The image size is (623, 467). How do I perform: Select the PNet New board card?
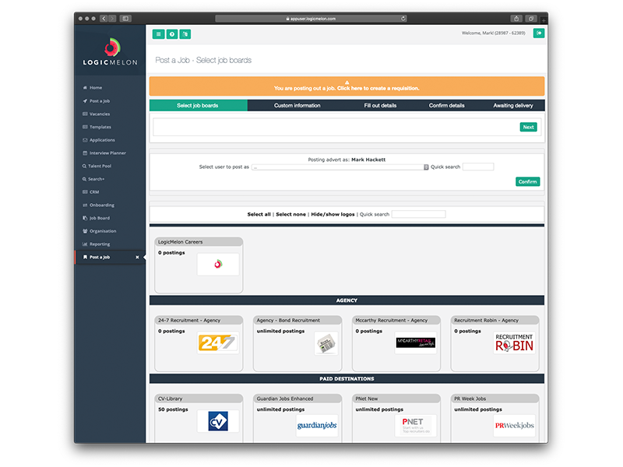[x=396, y=418]
